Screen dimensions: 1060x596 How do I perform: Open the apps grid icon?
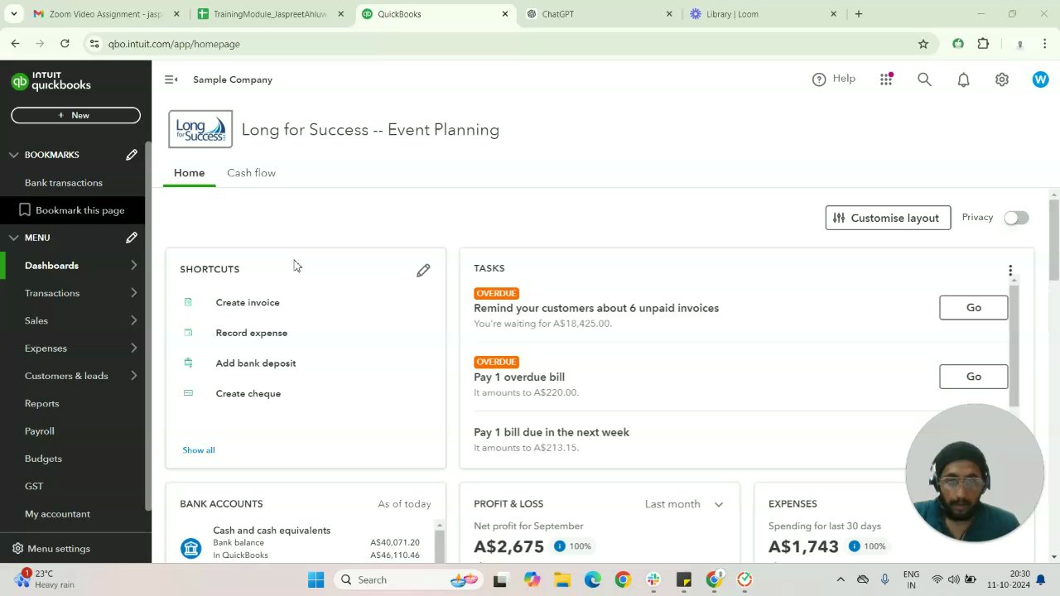click(886, 79)
